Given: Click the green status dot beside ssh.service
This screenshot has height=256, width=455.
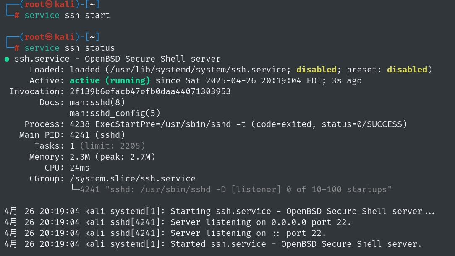Looking at the screenshot, I should coord(7,59).
